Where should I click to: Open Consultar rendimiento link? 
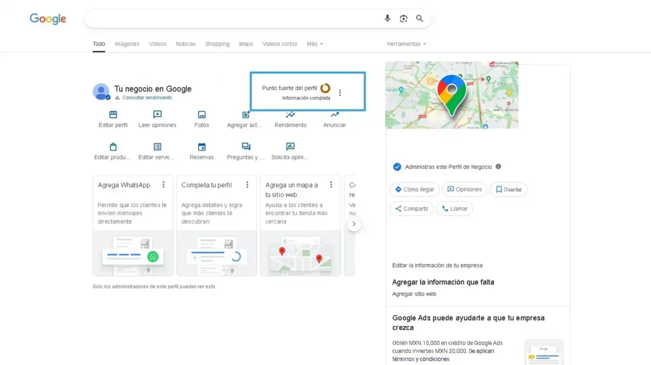coord(144,98)
